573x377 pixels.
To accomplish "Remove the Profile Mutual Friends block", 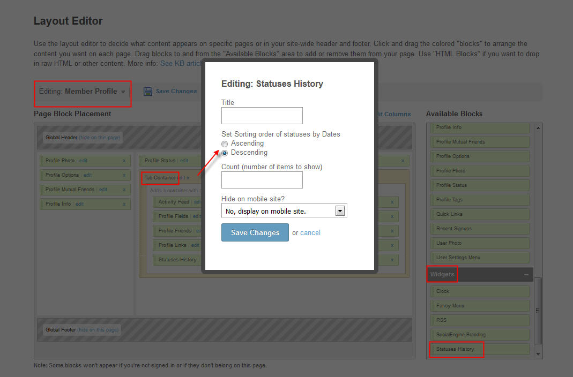I will click(124, 190).
